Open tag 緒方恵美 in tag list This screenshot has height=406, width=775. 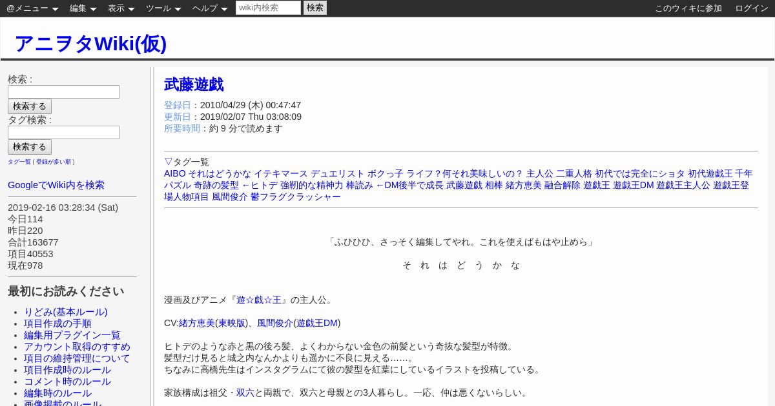tap(524, 185)
